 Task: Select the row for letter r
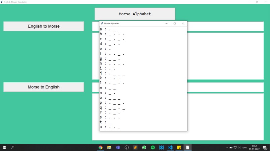[110, 112]
